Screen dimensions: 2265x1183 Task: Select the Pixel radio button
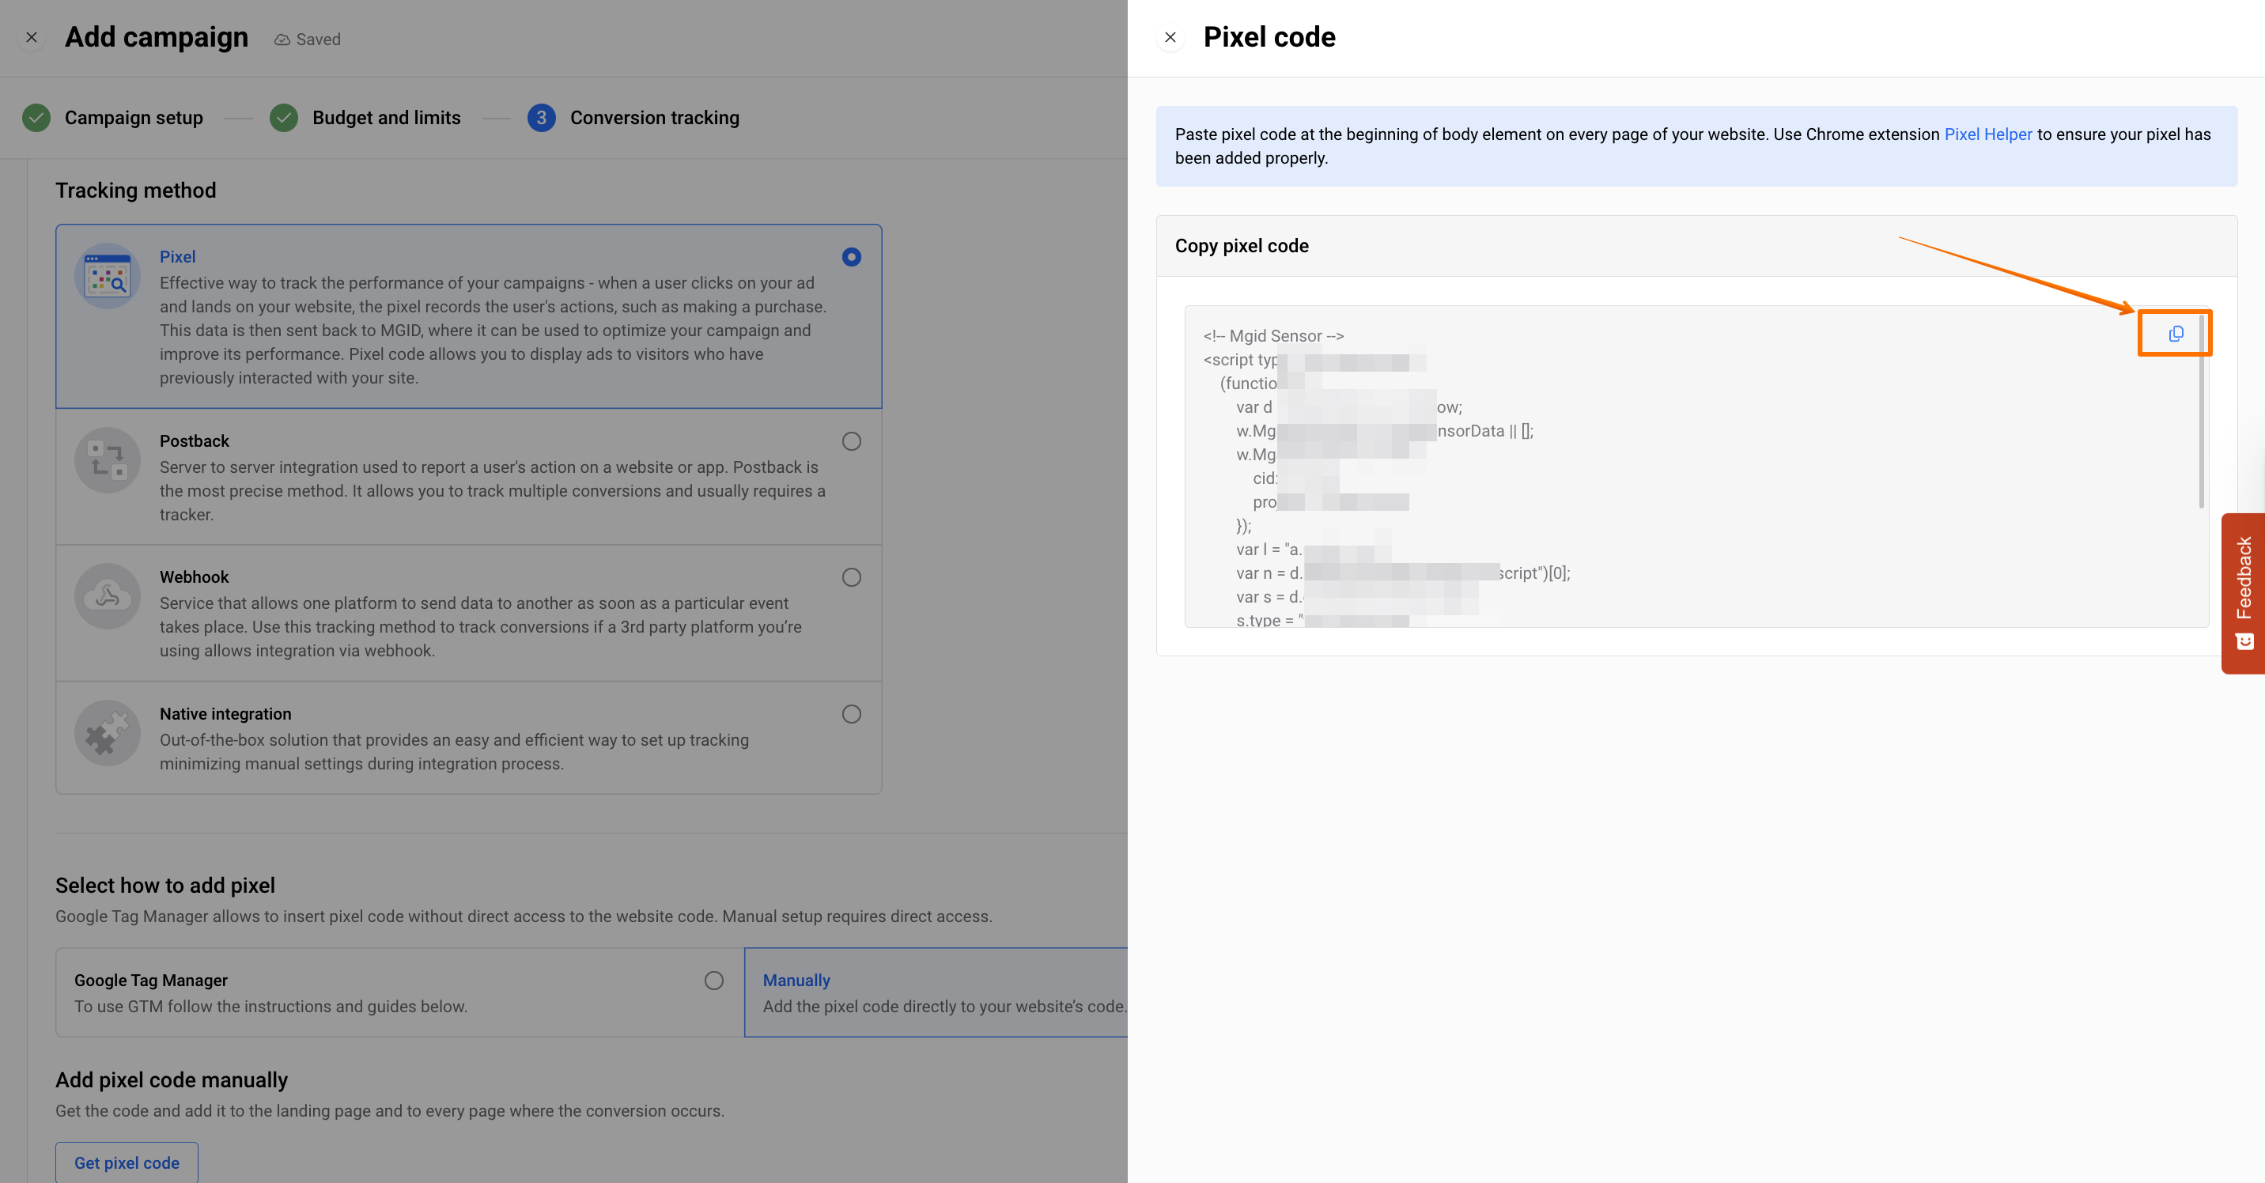851,257
